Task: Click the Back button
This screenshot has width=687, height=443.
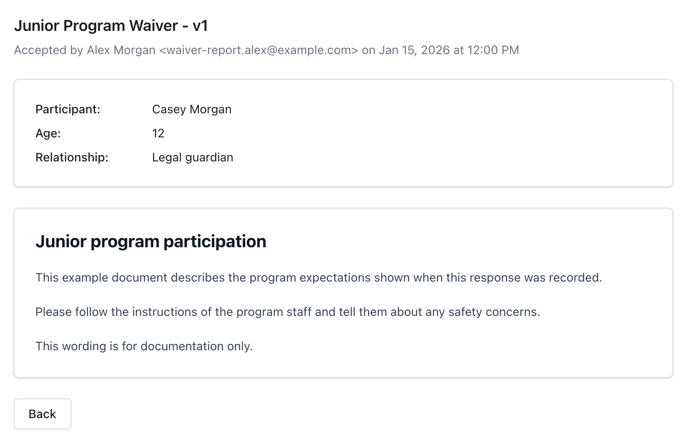Action: pos(43,414)
